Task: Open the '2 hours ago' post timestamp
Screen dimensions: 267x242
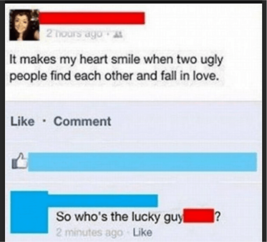Action: tap(75, 34)
